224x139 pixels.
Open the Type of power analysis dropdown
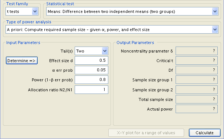[112, 30]
